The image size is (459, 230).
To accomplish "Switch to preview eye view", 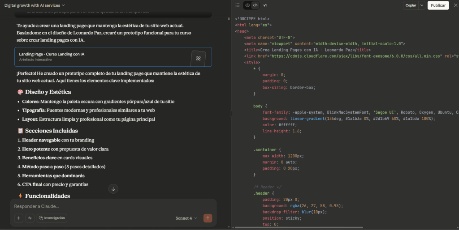I will tap(247, 5).
